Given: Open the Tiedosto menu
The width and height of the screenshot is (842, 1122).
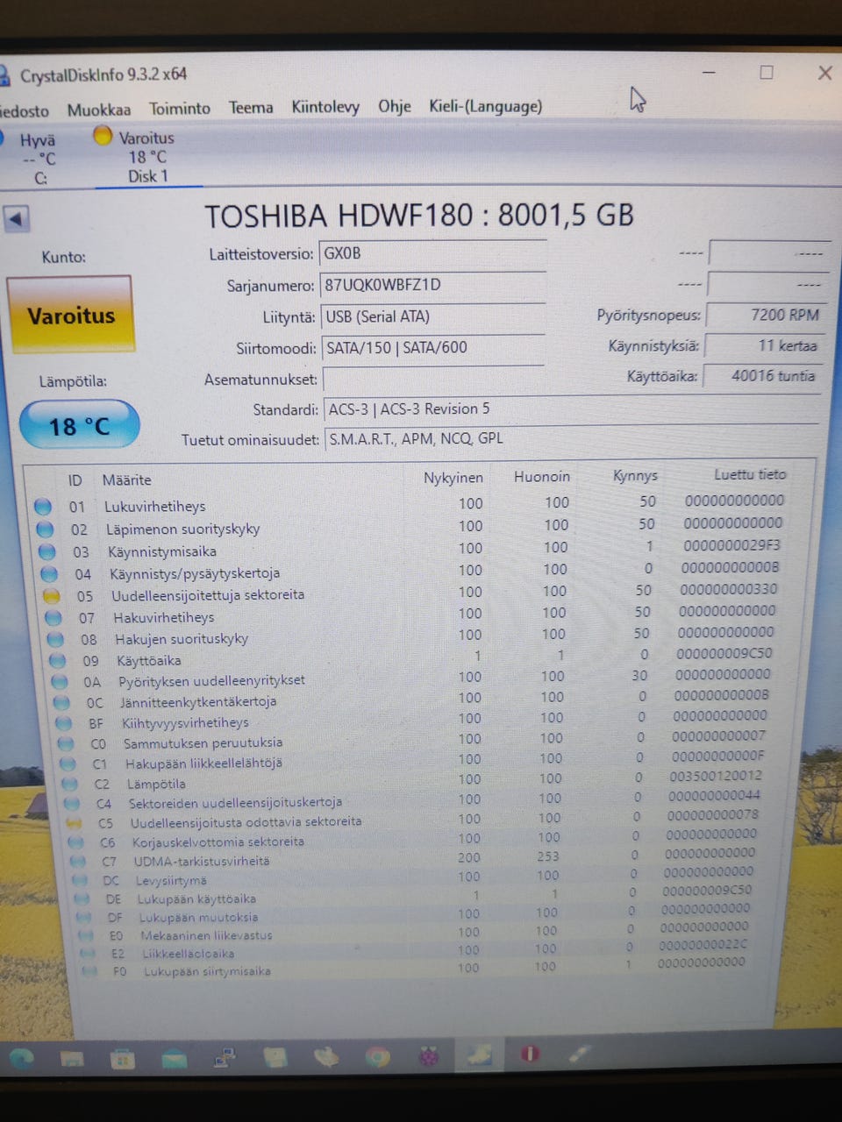Looking at the screenshot, I should point(25,111).
